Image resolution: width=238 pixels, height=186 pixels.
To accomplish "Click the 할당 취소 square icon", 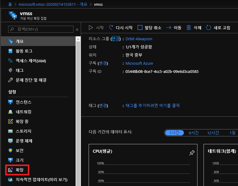I will (140, 28).
